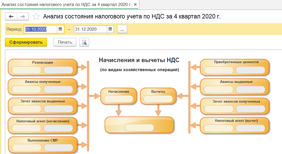282x154 pixels.
Task: Print the report with the Печать button
Action: (x=65, y=42)
